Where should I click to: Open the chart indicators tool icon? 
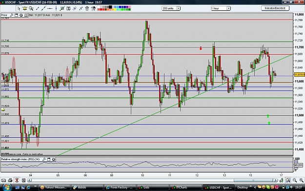[62, 8]
